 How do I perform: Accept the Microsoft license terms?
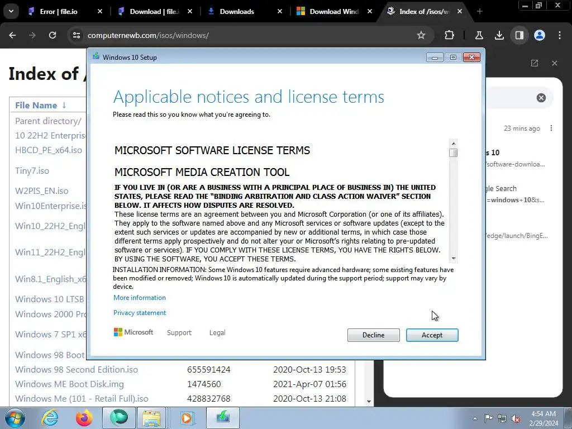coord(432,335)
